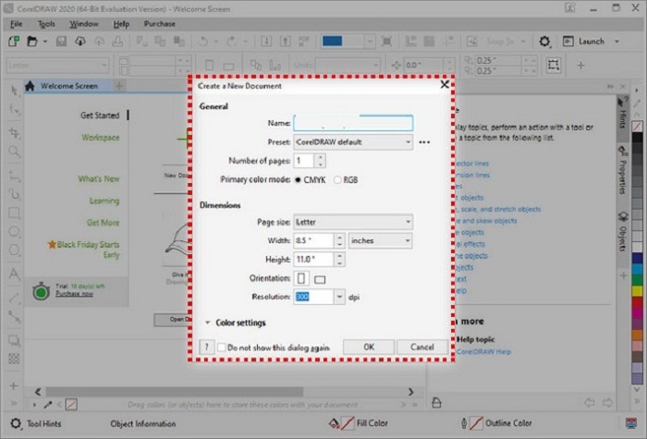The height and width of the screenshot is (439, 647).
Task: Adjust the Height value stepper
Action: pyautogui.click(x=339, y=260)
